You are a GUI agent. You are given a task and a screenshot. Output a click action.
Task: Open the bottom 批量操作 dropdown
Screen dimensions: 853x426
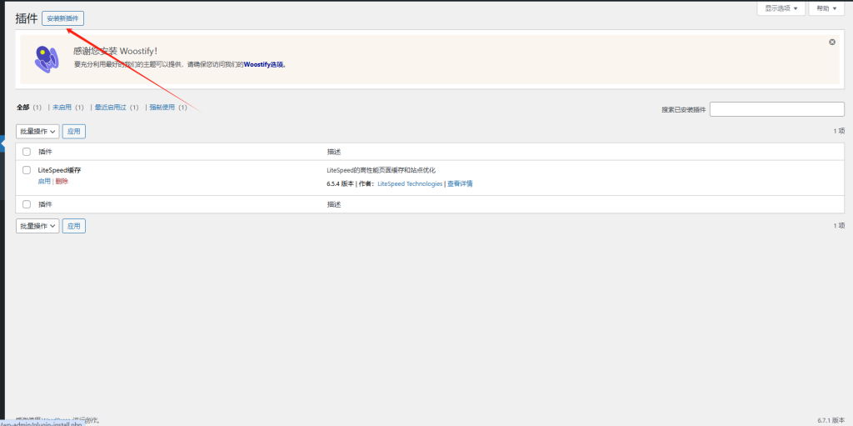(x=37, y=226)
